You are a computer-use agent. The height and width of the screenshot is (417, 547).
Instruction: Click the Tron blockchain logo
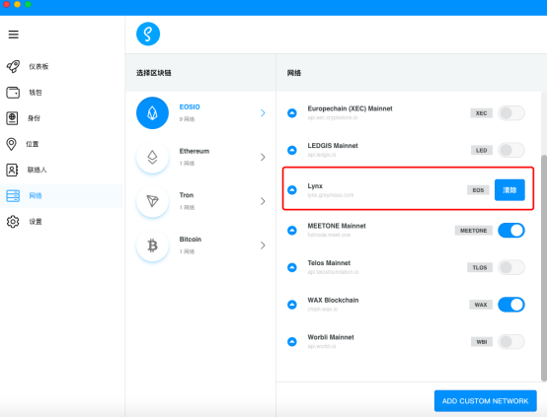click(x=152, y=201)
